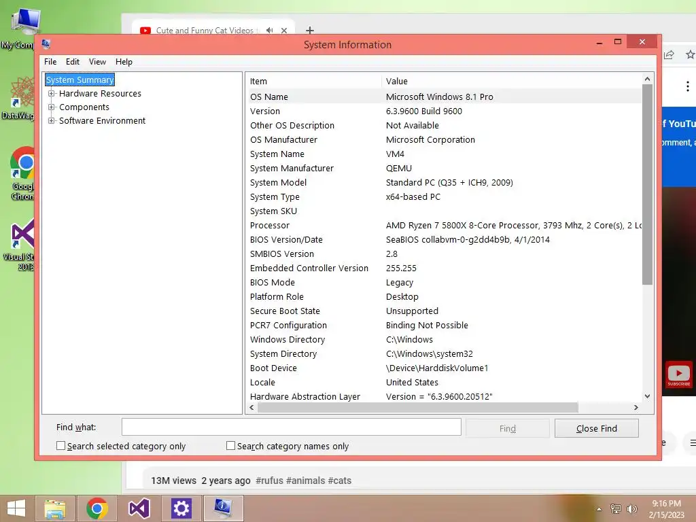Open PC Settings gear on taskbar
Viewport: 696px width, 522px height.
(x=181, y=508)
